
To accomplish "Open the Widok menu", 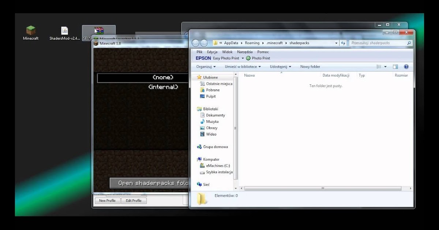I will (227, 52).
